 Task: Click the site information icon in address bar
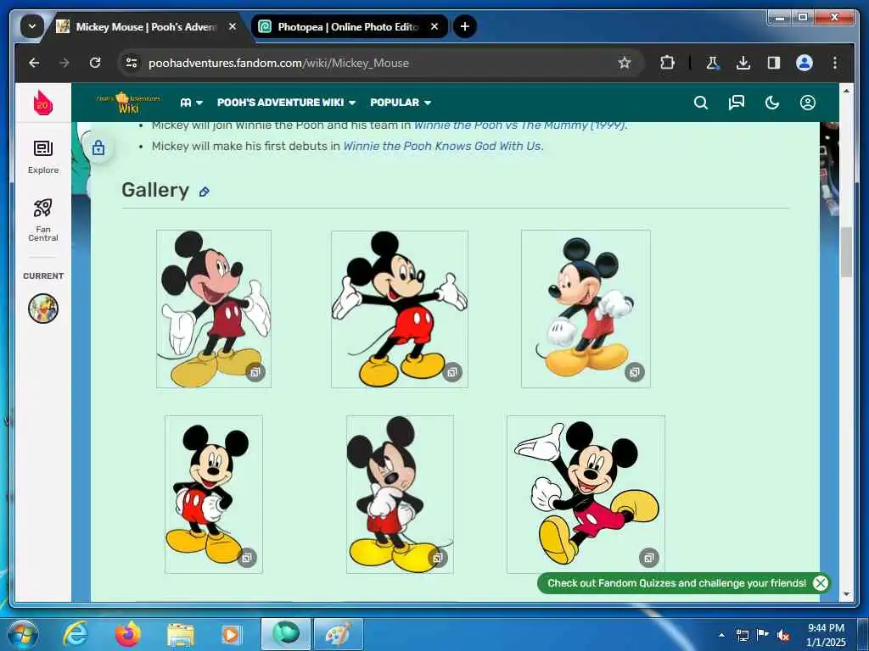[132, 63]
